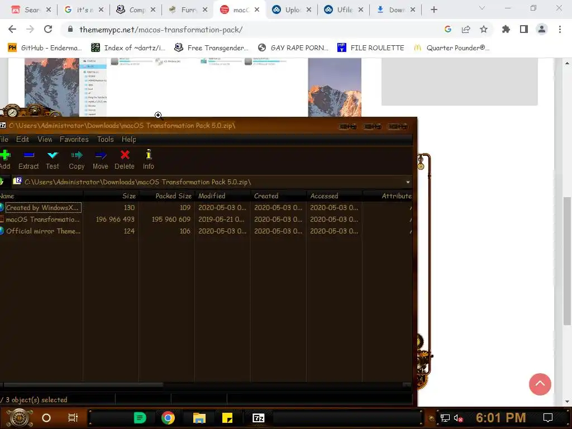Click the macOS theme preview screenshot image
The height and width of the screenshot is (429, 572).
[x=193, y=87]
